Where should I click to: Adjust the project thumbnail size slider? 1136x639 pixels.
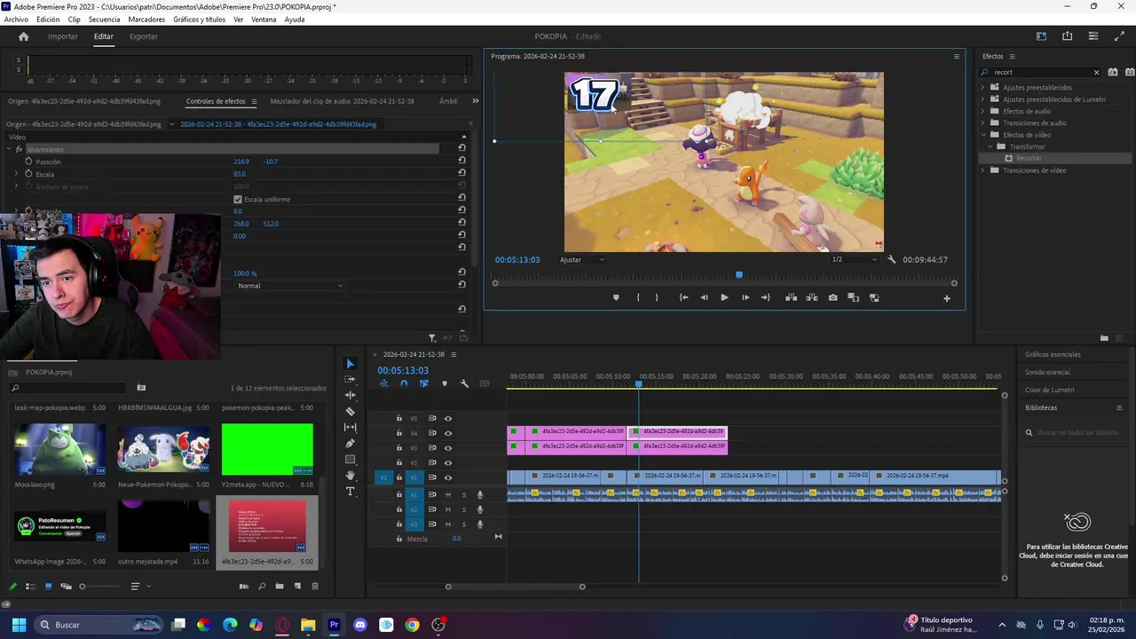[83, 587]
